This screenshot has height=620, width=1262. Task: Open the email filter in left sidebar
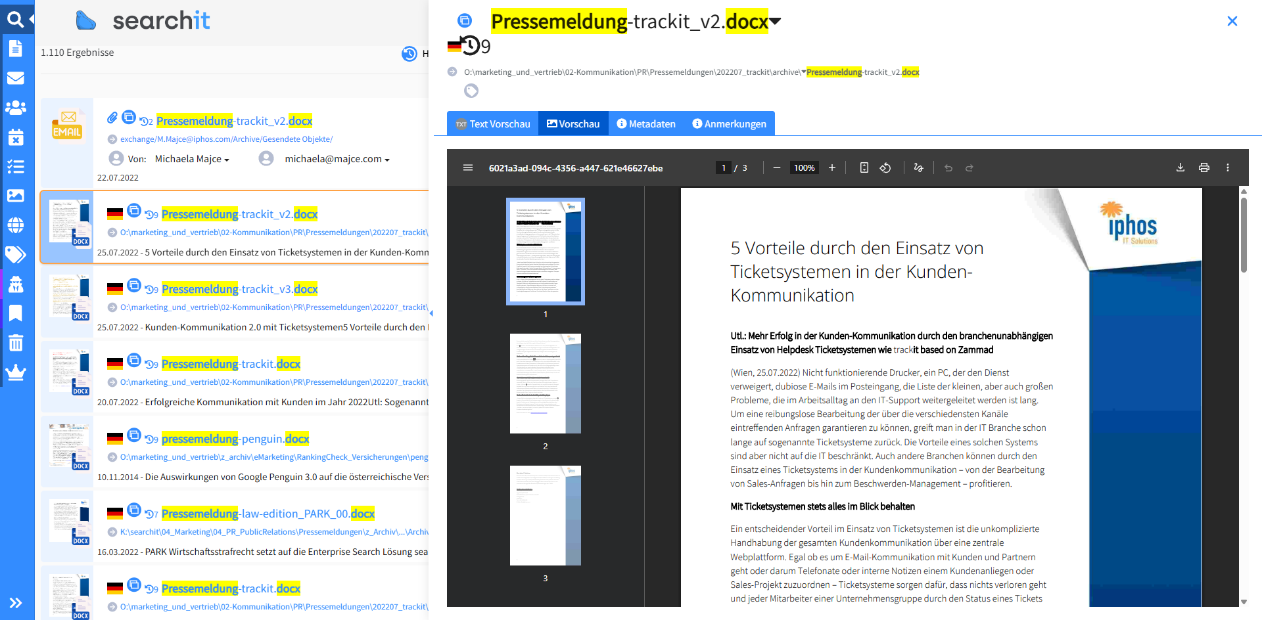[16, 78]
